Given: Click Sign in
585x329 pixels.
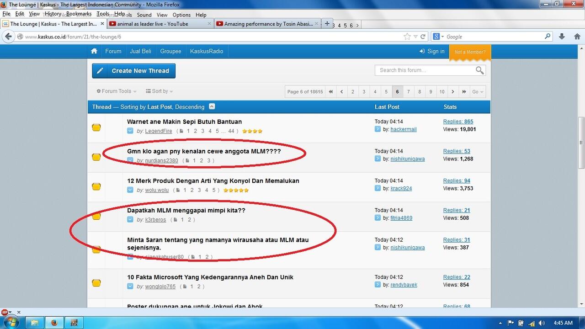Looking at the screenshot, I should pyautogui.click(x=432, y=51).
